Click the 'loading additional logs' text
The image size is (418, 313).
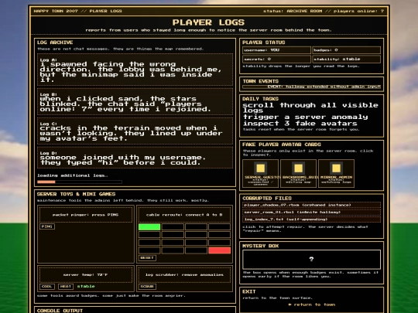[73, 175]
